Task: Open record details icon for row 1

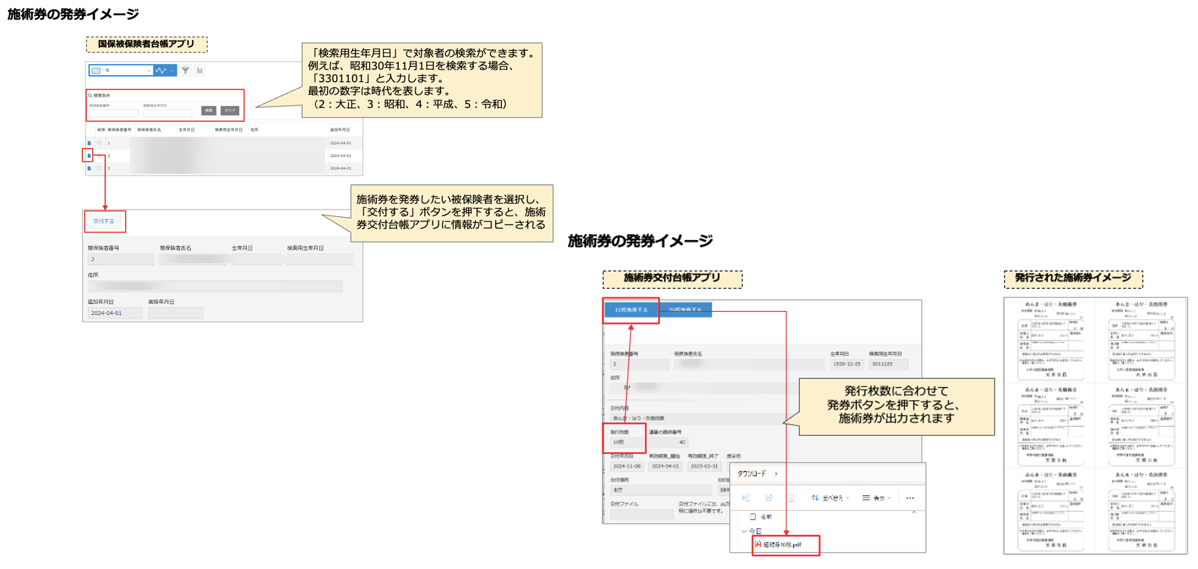Action: pos(89,143)
